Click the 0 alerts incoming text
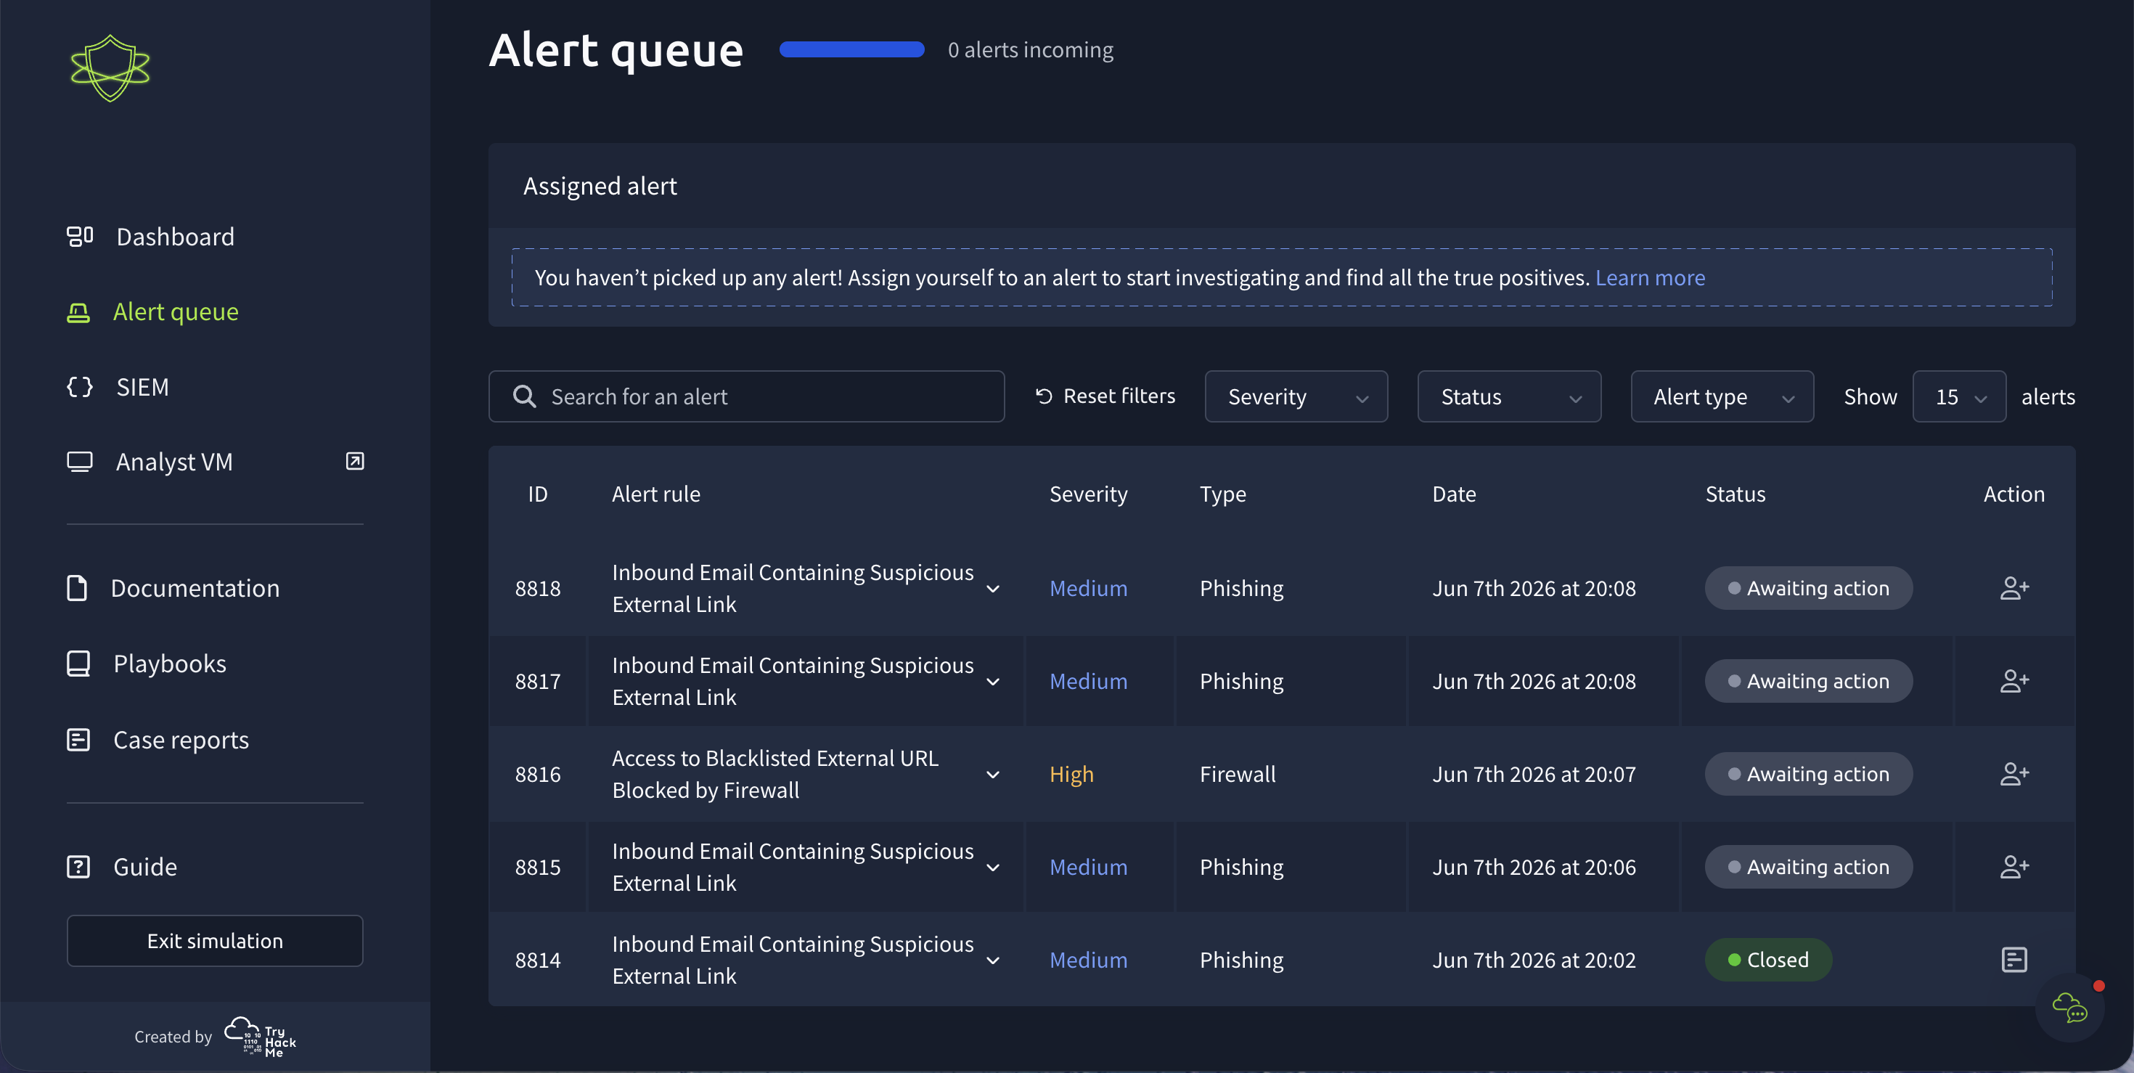This screenshot has width=2134, height=1073. pyautogui.click(x=1030, y=49)
